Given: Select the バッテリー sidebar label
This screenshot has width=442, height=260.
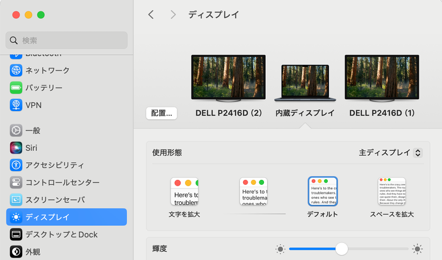Looking at the screenshot, I should coord(44,88).
